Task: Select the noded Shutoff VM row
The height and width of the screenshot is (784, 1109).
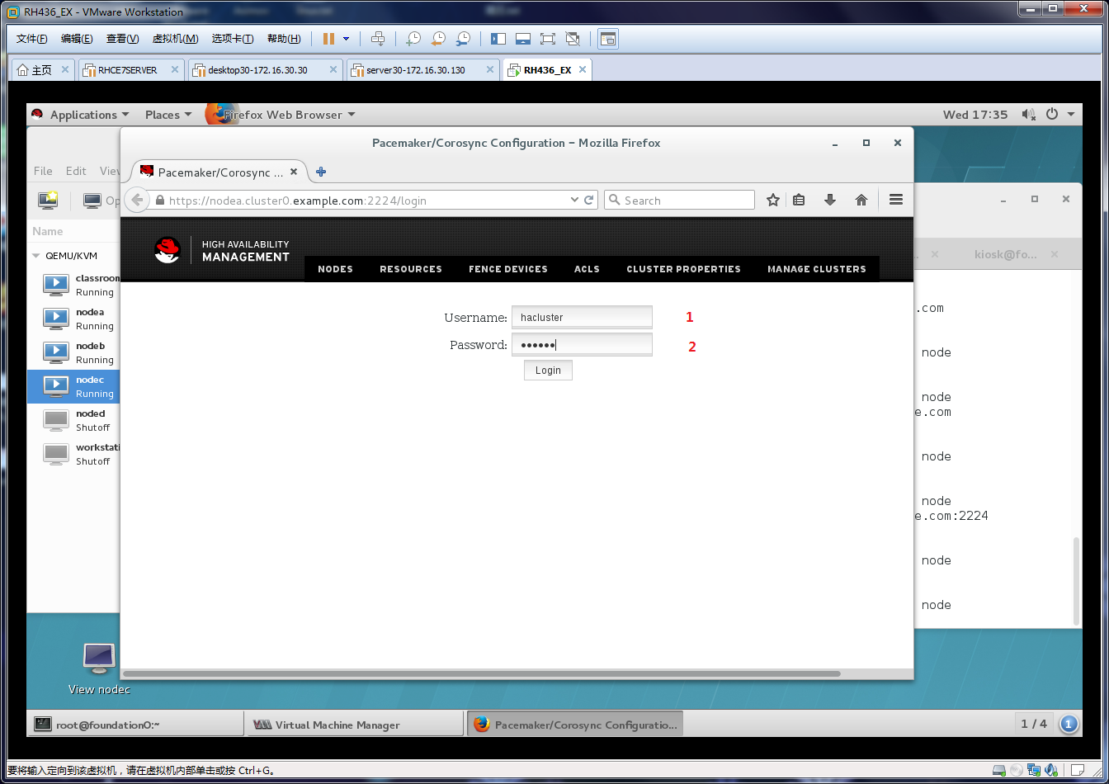Action: pyautogui.click(x=74, y=420)
